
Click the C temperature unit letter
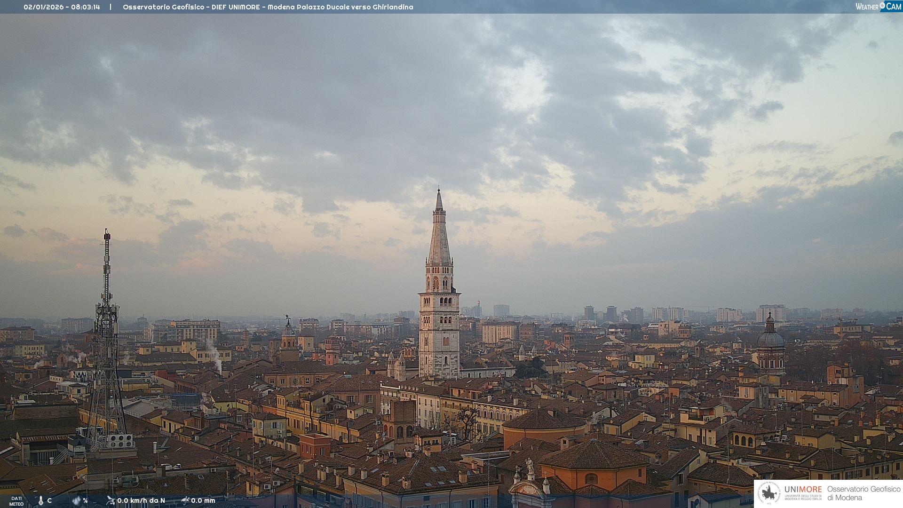pyautogui.click(x=49, y=500)
